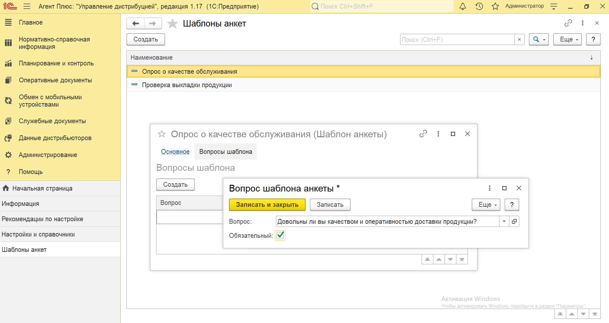The width and height of the screenshot is (609, 323).
Task: Open Еще menu in question dialog
Action: tap(486, 205)
